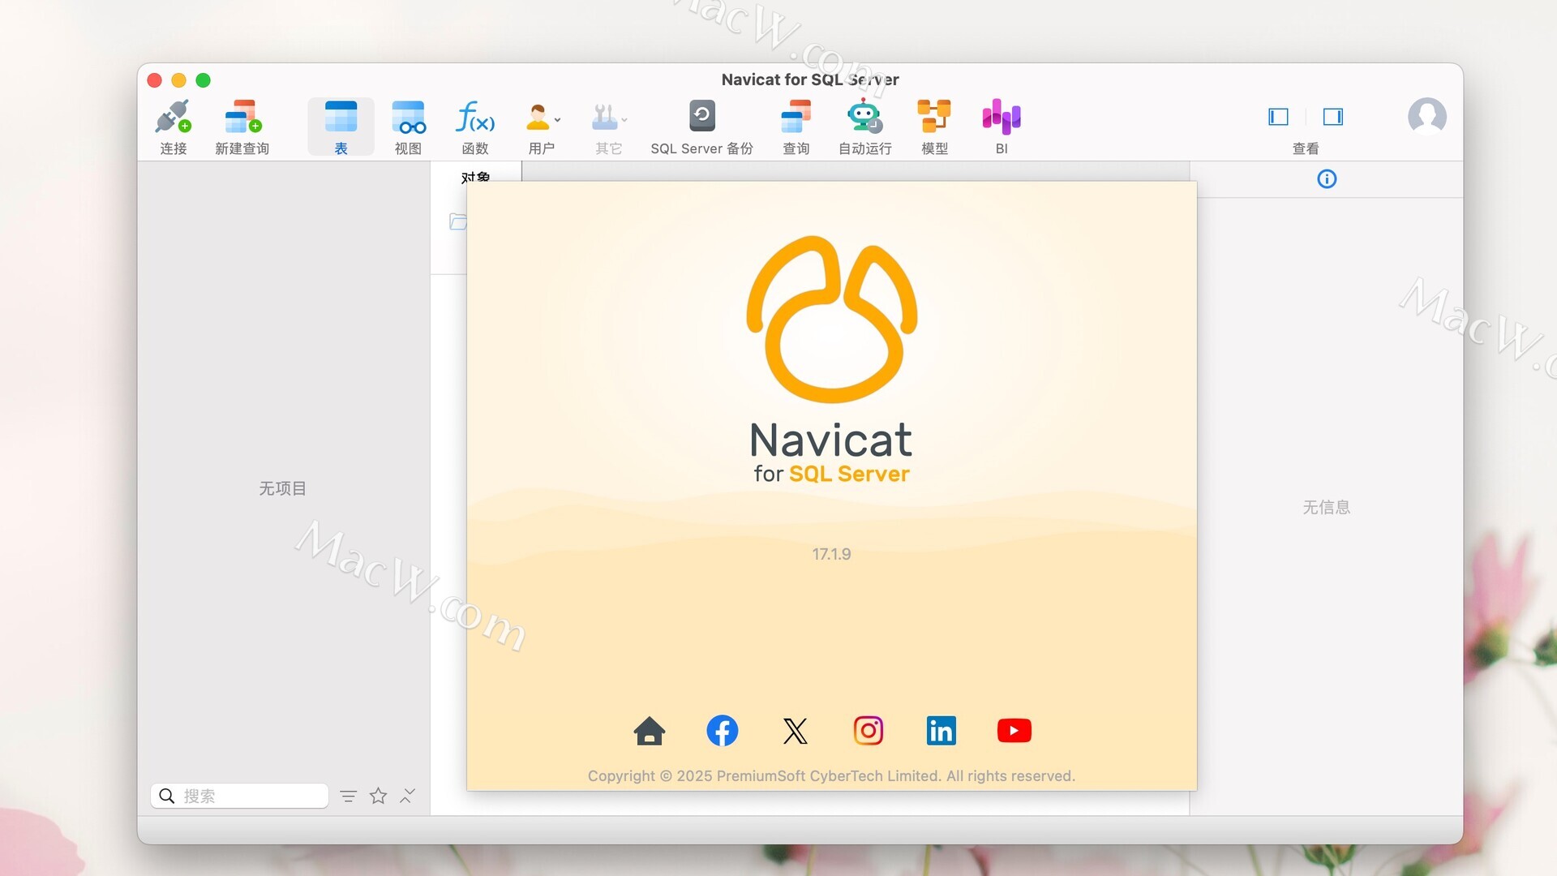This screenshot has height=876, width=1557.
Task: Click the Navicat logo on splash
Action: coord(831,320)
